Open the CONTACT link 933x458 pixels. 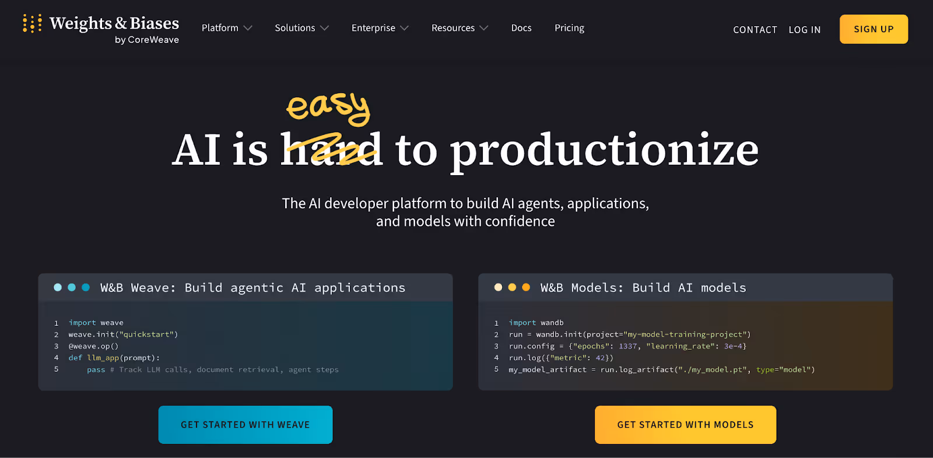(x=755, y=30)
